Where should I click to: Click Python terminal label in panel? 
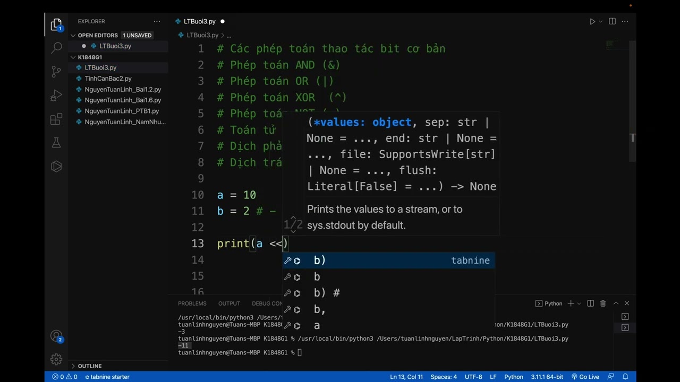pos(549,303)
